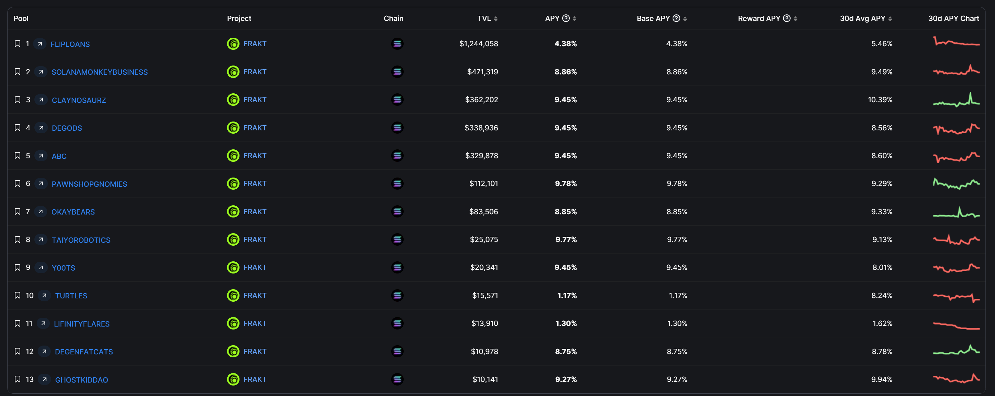Viewport: 995px width, 396px height.
Task: Bookmark the DEGODS pool
Action: click(x=17, y=127)
